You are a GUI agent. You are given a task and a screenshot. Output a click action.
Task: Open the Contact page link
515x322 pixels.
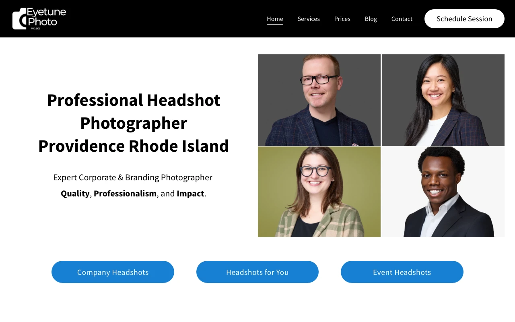click(x=402, y=19)
